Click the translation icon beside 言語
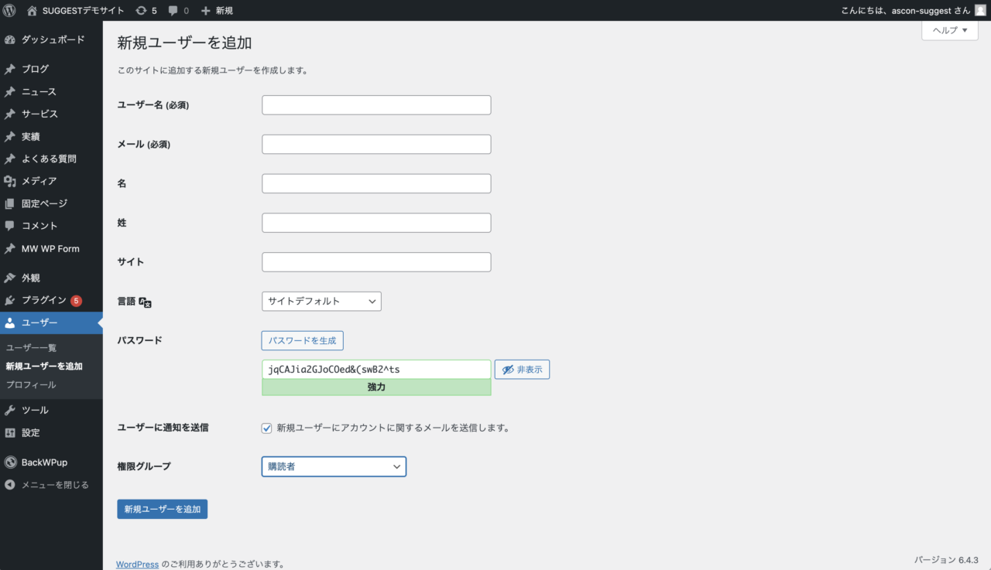This screenshot has height=570, width=991. point(146,302)
